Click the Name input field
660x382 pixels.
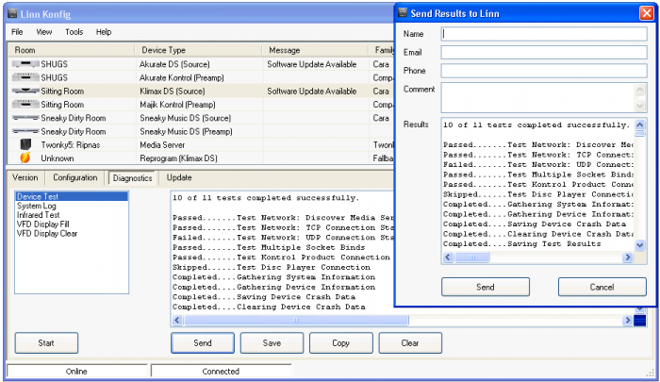[x=544, y=34]
